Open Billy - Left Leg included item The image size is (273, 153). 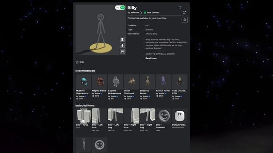click(x=116, y=116)
